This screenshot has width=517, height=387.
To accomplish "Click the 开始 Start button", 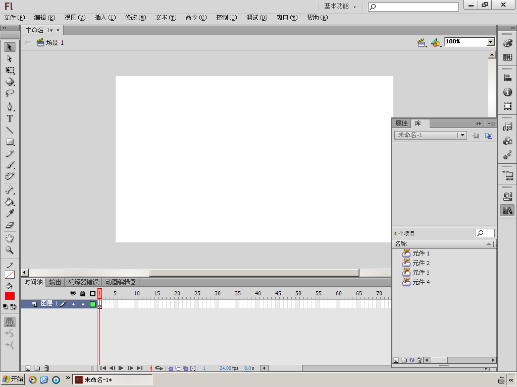I will [13, 379].
